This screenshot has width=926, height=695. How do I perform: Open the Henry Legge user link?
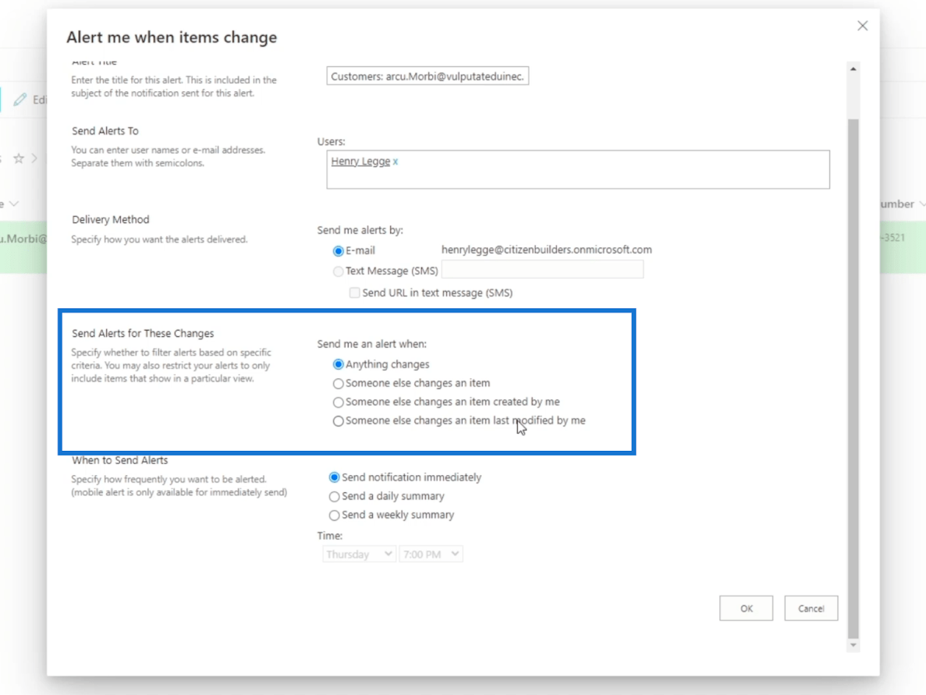coord(360,161)
